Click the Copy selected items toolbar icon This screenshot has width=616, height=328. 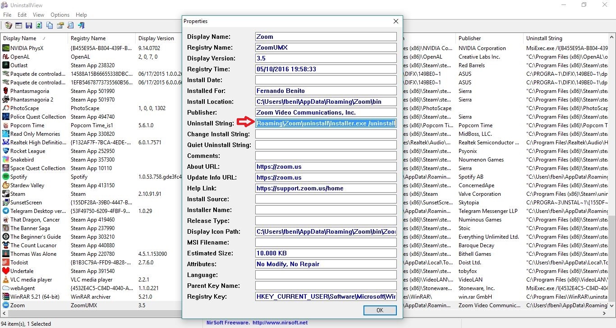point(50,26)
